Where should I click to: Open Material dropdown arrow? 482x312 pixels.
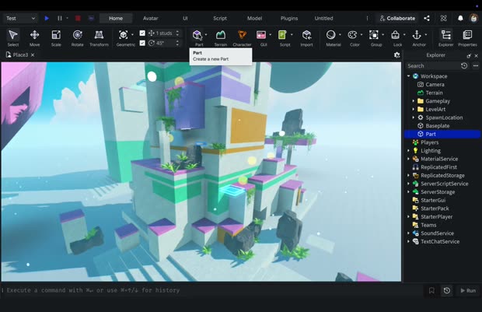340,35
